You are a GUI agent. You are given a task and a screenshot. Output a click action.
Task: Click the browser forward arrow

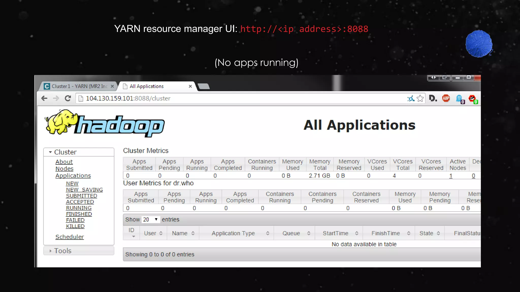point(56,98)
